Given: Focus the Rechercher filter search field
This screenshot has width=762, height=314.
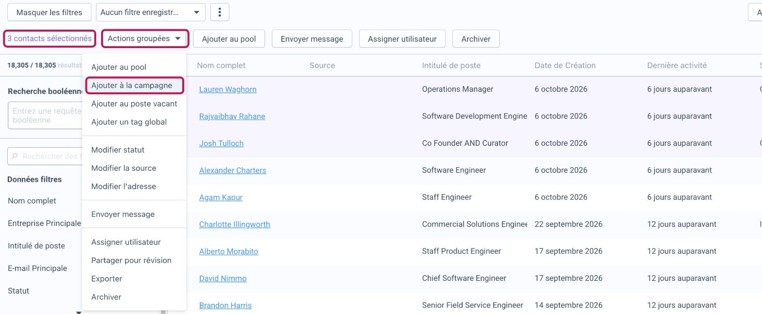Looking at the screenshot, I should click(x=45, y=157).
